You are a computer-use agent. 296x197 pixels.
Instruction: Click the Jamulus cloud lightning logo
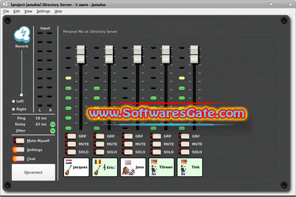(x=22, y=34)
